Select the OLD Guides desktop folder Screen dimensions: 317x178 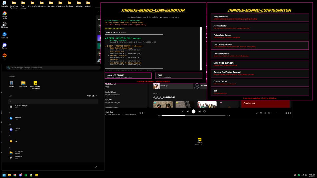click(69, 4)
